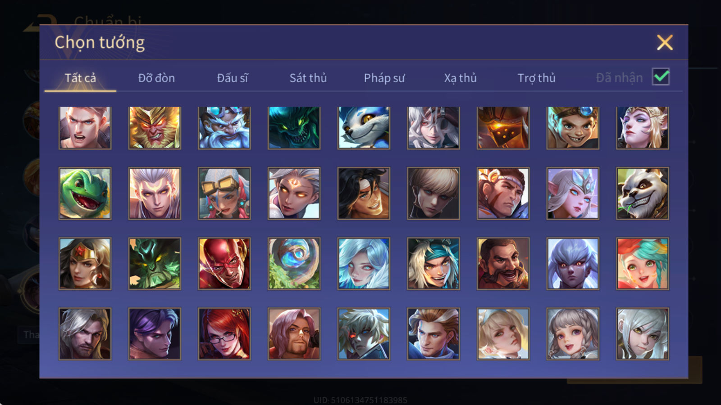The width and height of the screenshot is (721, 405).
Task: Pick the goggles-wearing goblin boy portrait
Action: 573,128
